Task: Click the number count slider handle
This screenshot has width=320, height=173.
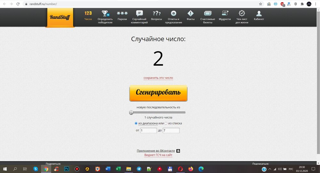Action: click(131, 112)
